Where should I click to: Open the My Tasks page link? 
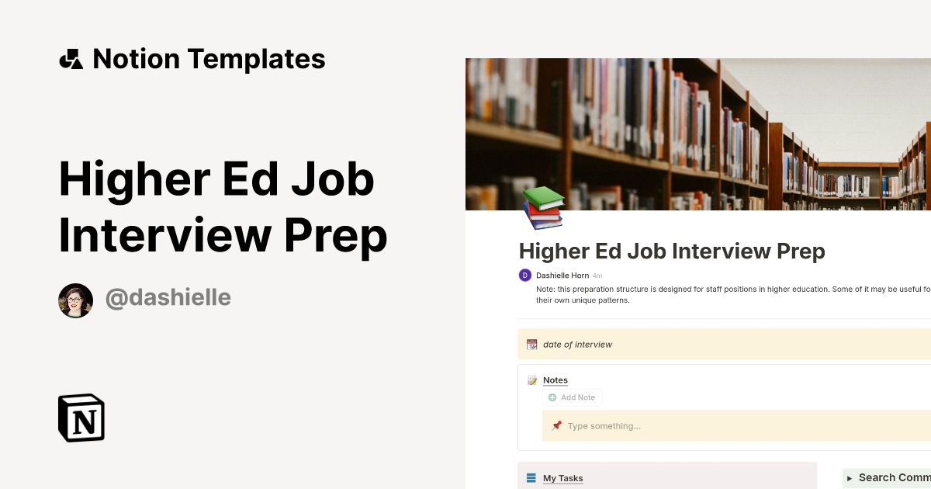click(x=562, y=477)
